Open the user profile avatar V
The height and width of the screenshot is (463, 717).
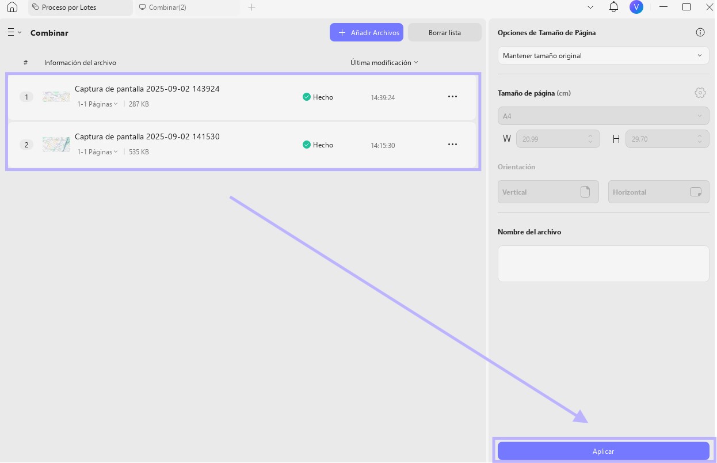tap(636, 7)
